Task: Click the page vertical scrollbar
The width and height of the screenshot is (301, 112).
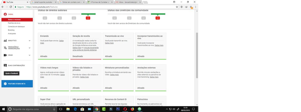Action: [197, 55]
